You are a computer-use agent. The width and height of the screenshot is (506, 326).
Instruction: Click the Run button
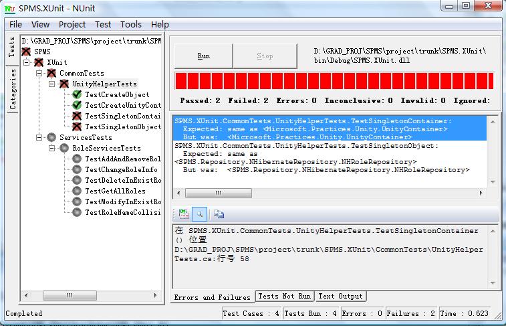[x=203, y=56]
